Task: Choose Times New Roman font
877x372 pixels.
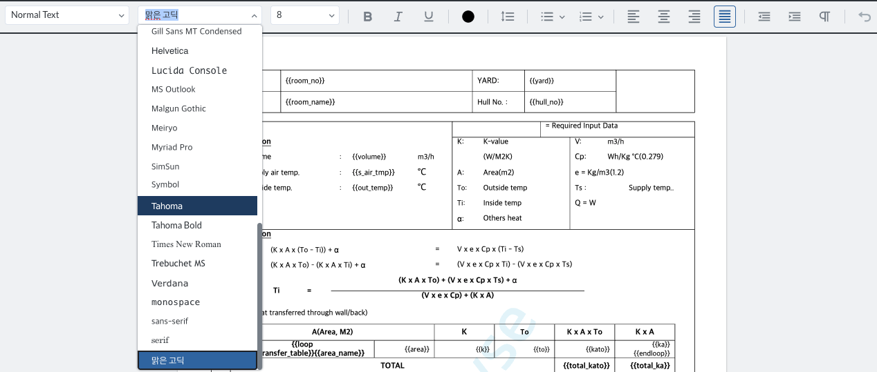Action: click(x=197, y=244)
